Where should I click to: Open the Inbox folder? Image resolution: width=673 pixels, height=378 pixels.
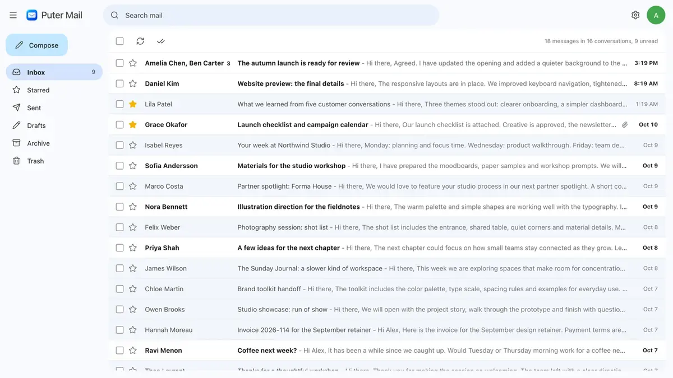[54, 72]
